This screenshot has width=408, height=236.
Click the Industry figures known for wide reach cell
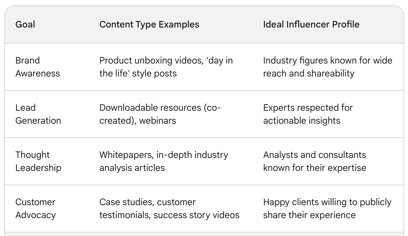pyautogui.click(x=328, y=67)
